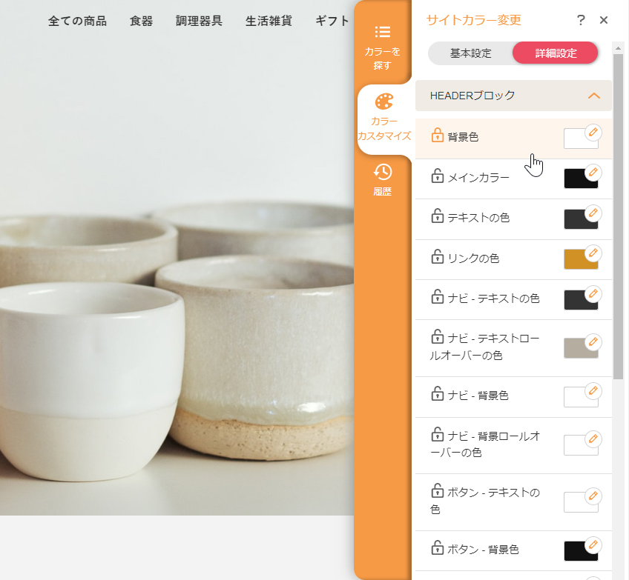
Task: Toggle lock icon for メインカラー
Action: pyautogui.click(x=437, y=176)
